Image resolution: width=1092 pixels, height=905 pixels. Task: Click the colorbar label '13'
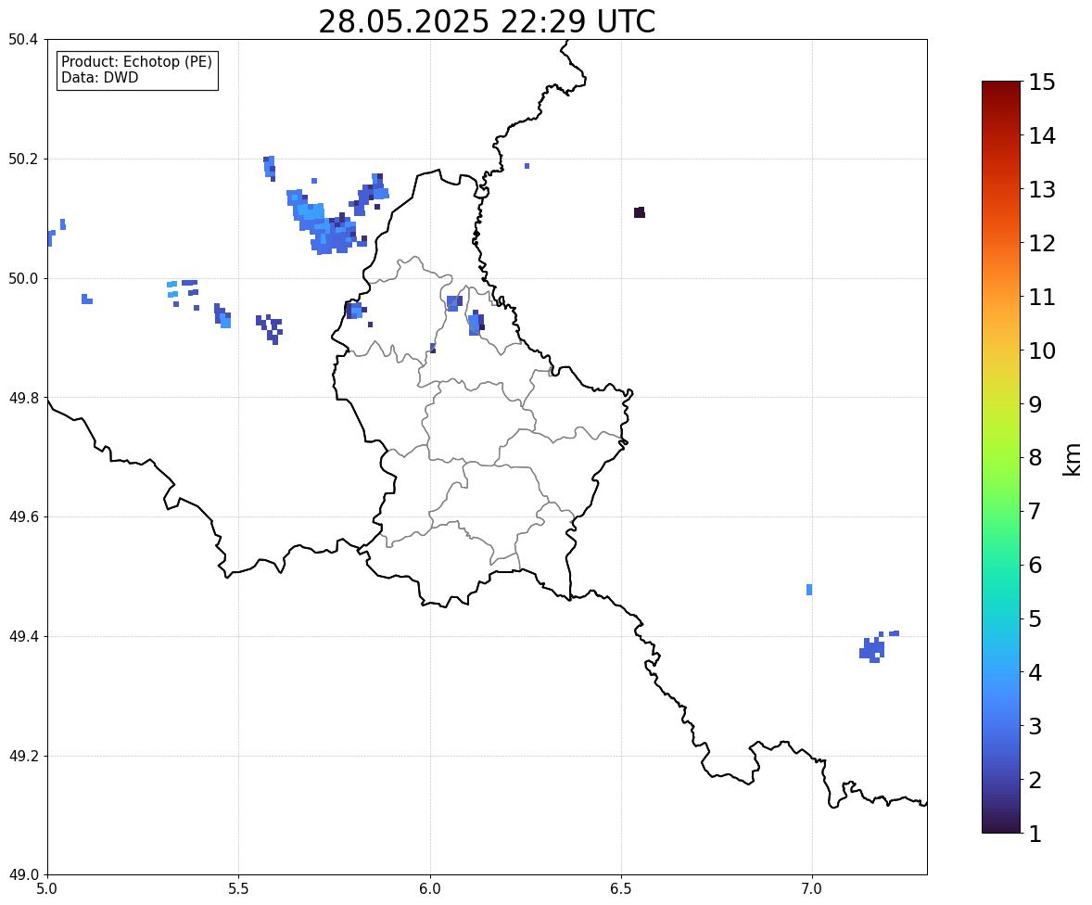tap(1042, 189)
